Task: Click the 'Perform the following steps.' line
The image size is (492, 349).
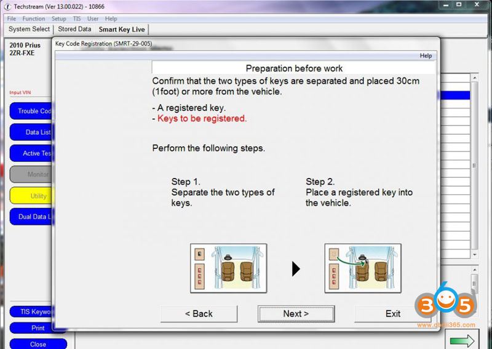Action: point(208,148)
